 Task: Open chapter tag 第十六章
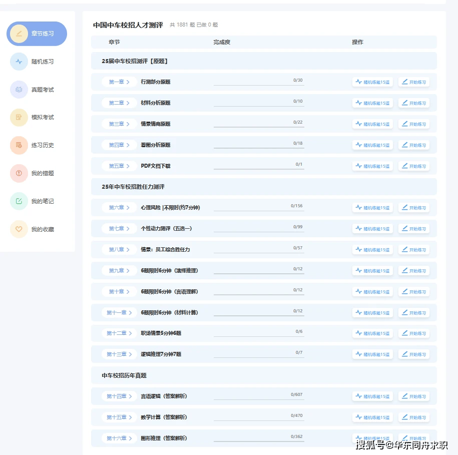pyautogui.click(x=119, y=438)
